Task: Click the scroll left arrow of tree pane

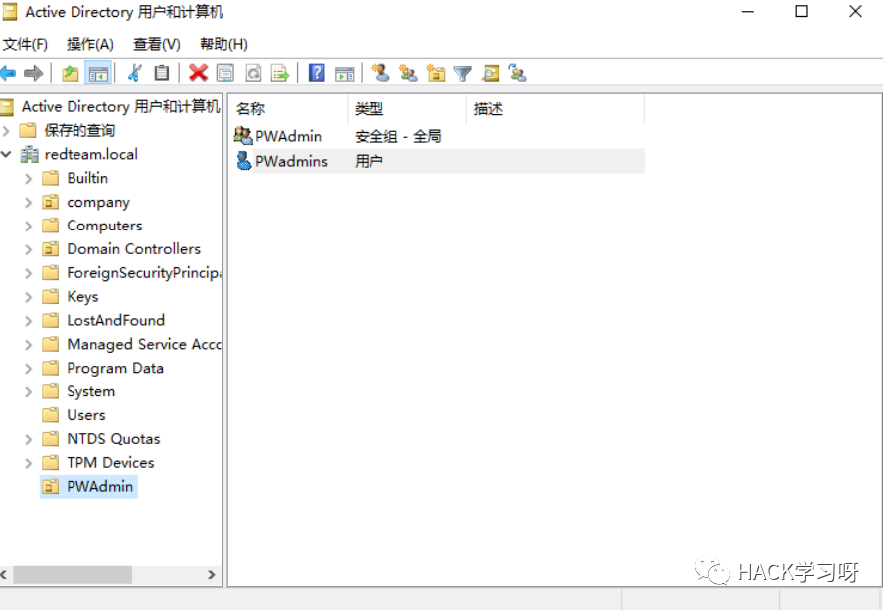Action: 5,575
